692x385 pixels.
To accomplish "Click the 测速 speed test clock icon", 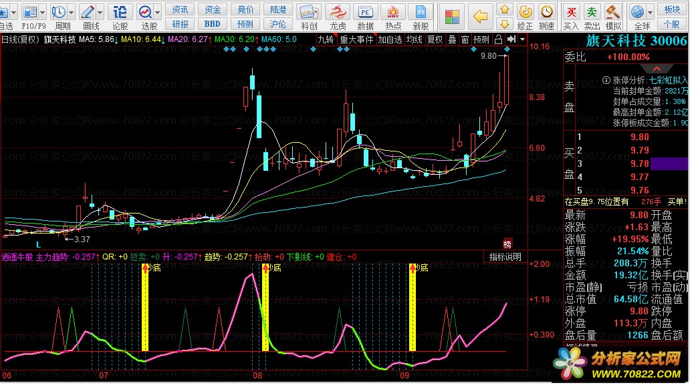I will pos(547,12).
